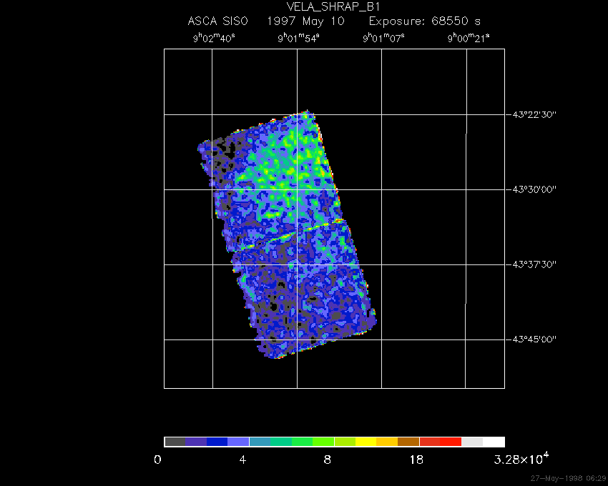The width and height of the screenshot is (608, 486).
Task: Click the right ascension label 9h01m07s
Action: click(x=383, y=38)
